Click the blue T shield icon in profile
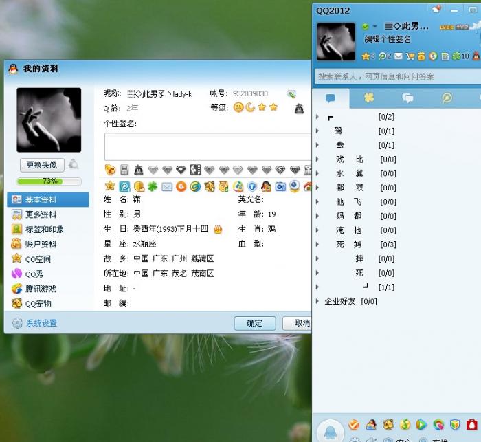The height and width of the screenshot is (442, 481). tap(252, 186)
